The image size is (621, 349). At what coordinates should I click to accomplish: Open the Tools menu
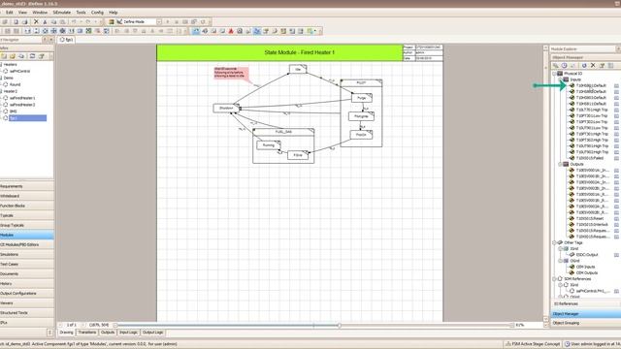(x=81, y=13)
